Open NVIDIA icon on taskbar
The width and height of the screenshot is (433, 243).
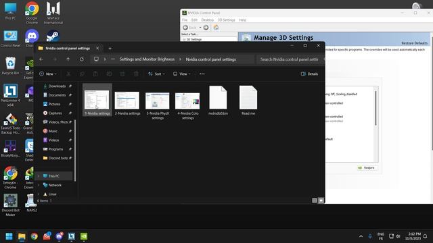(x=84, y=236)
